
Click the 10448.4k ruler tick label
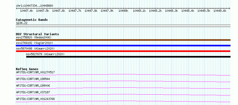pos(188,11)
